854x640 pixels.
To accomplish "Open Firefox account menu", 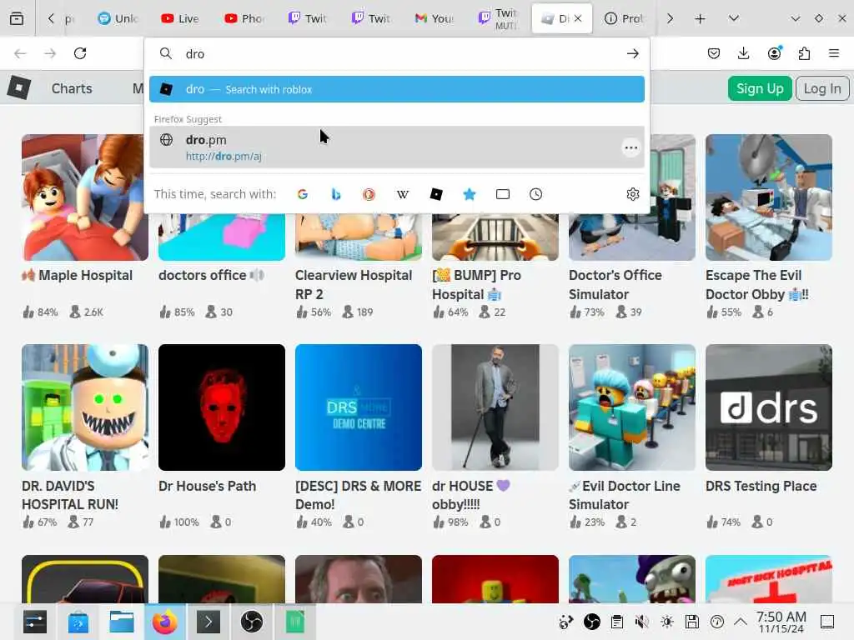I will (x=774, y=53).
